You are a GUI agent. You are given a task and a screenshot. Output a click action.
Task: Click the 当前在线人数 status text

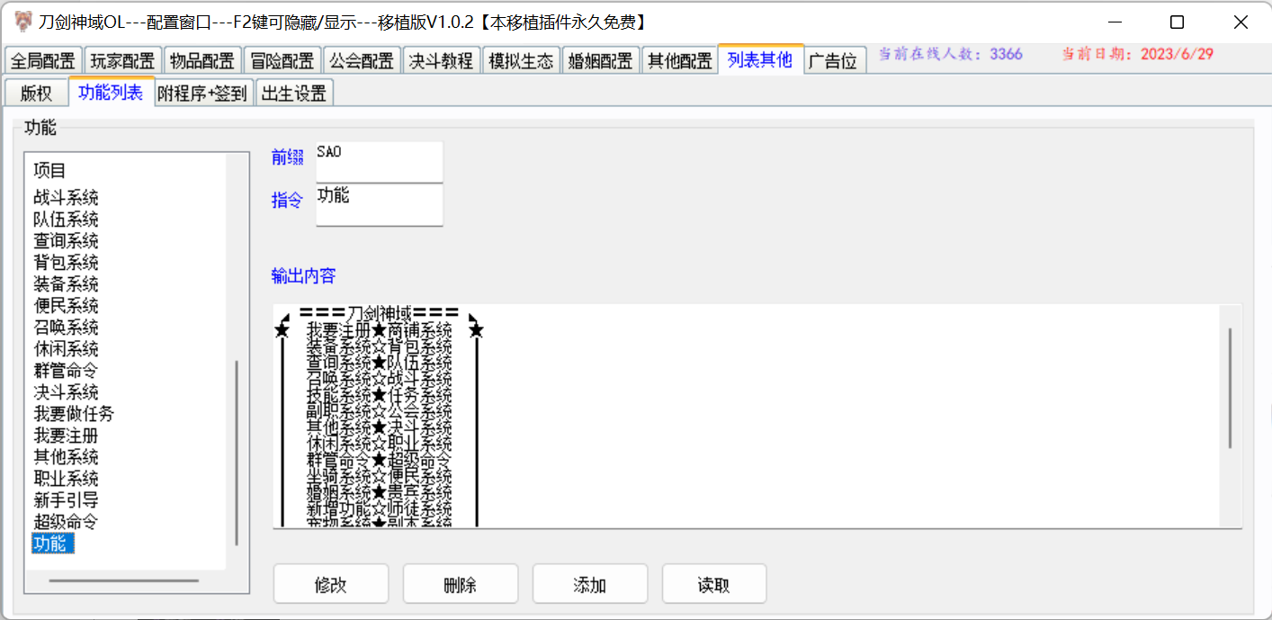click(951, 54)
